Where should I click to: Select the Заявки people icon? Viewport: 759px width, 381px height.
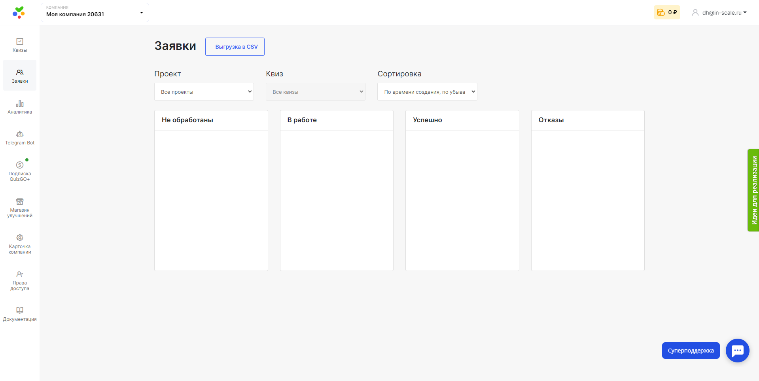(20, 72)
